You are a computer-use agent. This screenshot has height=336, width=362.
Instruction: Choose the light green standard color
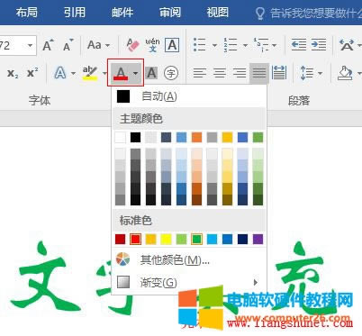(x=181, y=240)
